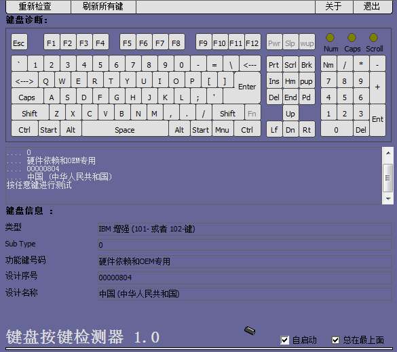Click the backslash key in number row
This screenshot has width=397, height=352.
(231, 64)
